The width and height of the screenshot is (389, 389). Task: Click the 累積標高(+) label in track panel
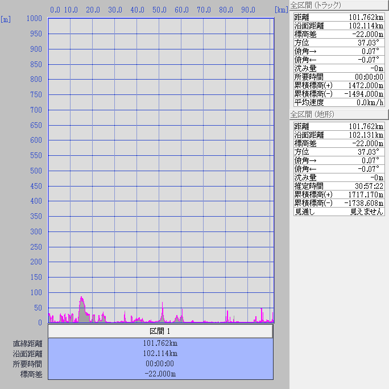coord(313,85)
